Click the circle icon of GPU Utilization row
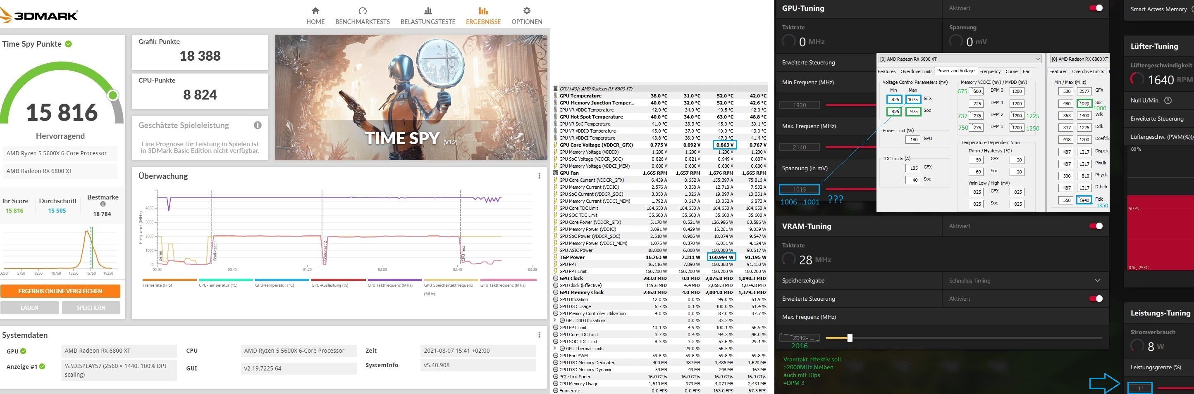This screenshot has width=1194, height=394. [x=556, y=299]
